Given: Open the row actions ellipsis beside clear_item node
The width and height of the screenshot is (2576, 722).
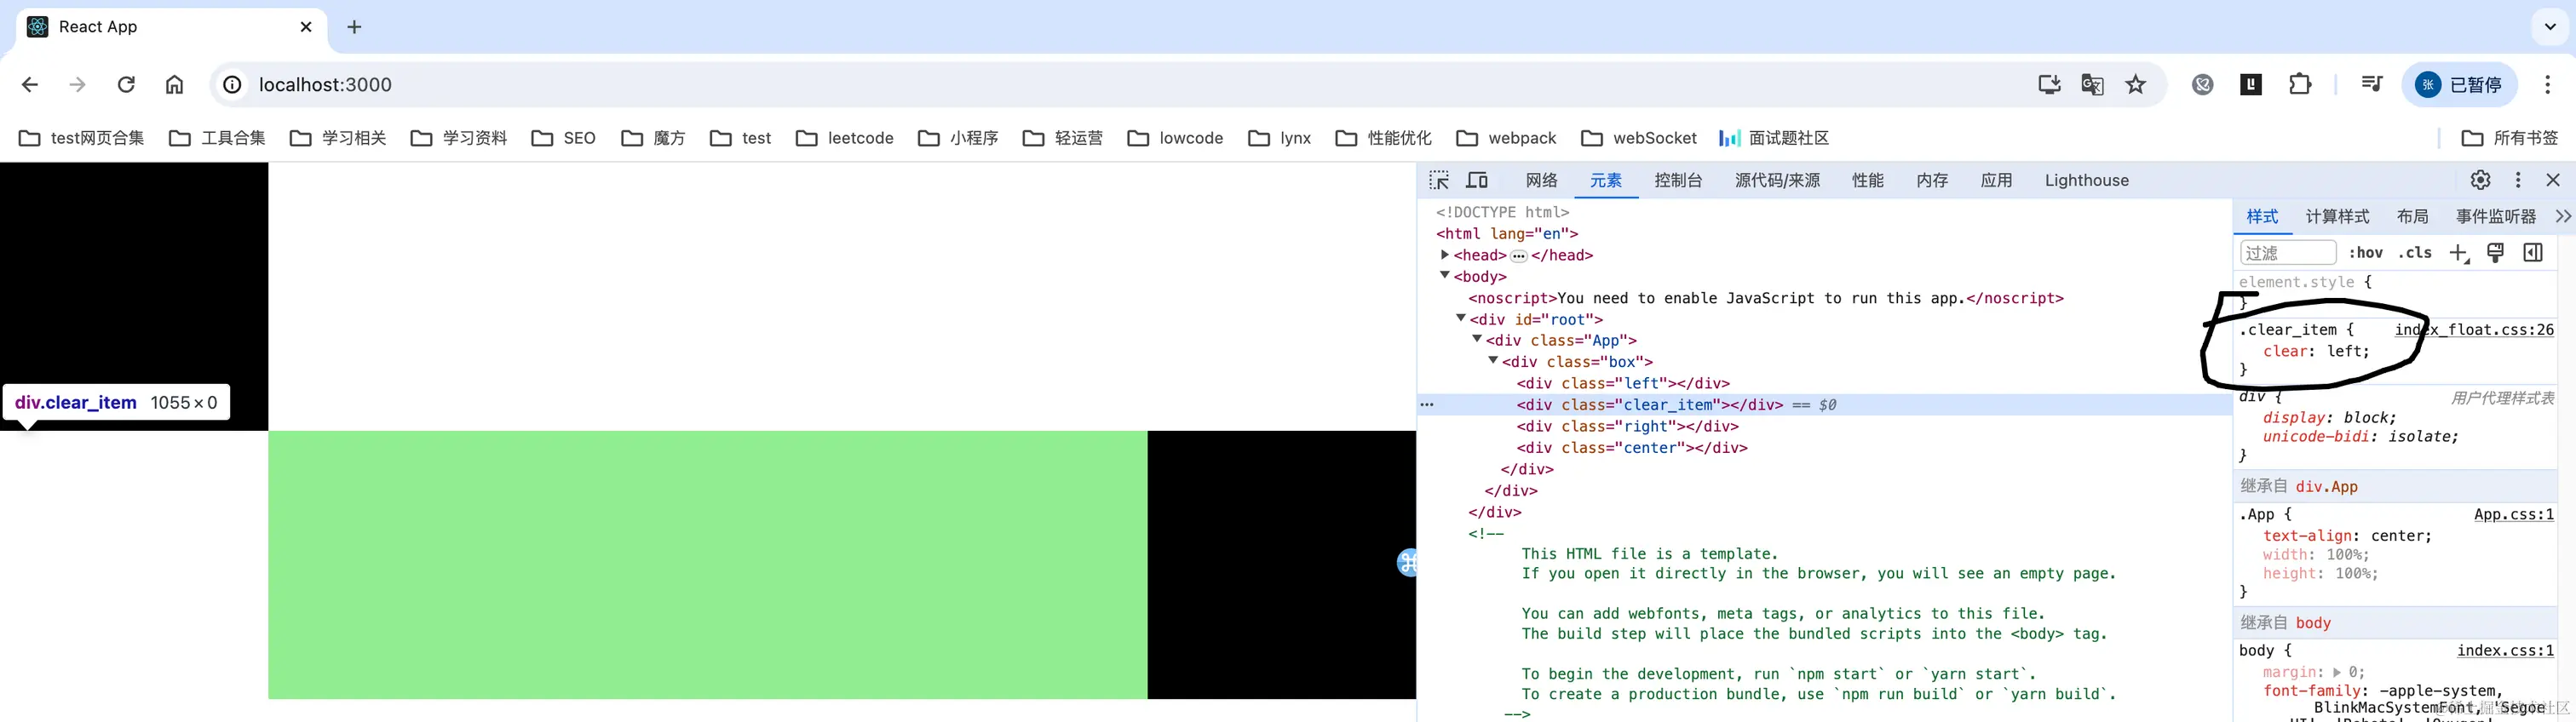Looking at the screenshot, I should 1427,405.
